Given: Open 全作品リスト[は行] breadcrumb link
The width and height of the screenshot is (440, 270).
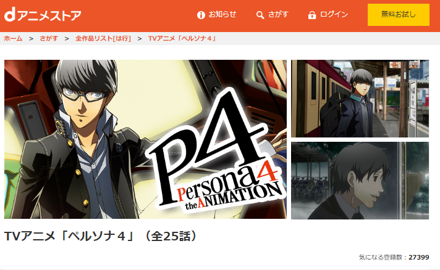Looking at the screenshot, I should [x=103, y=38].
